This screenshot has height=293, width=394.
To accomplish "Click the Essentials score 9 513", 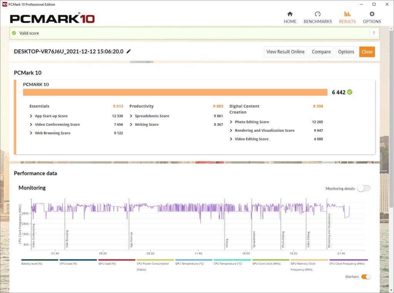I will pos(118,106).
